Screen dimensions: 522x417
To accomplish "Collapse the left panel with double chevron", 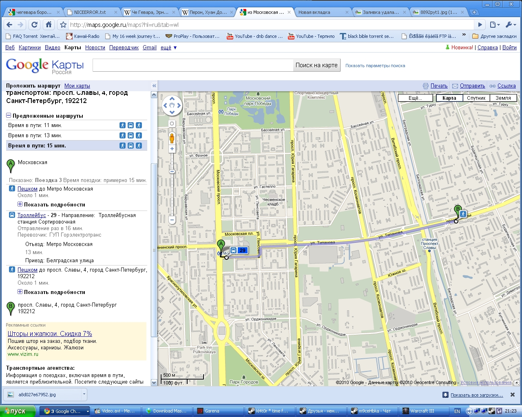I will point(154,86).
